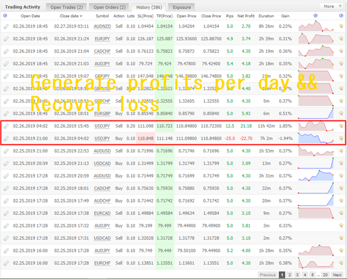The image size is (347, 279).
Task: Go to page 2 of history
Action: (290, 275)
